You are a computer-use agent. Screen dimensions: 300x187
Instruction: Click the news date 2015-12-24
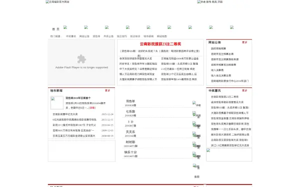point(107,114)
